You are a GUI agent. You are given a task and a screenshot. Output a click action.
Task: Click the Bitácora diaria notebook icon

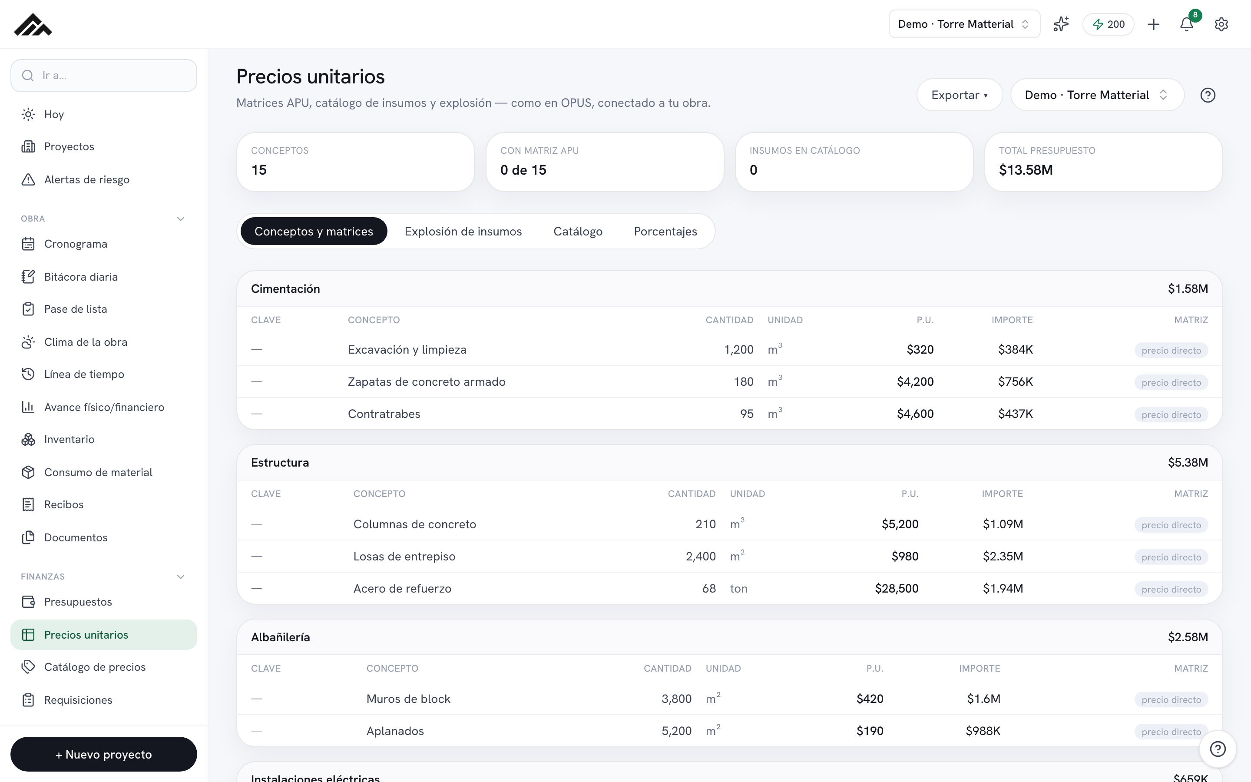pyautogui.click(x=28, y=277)
